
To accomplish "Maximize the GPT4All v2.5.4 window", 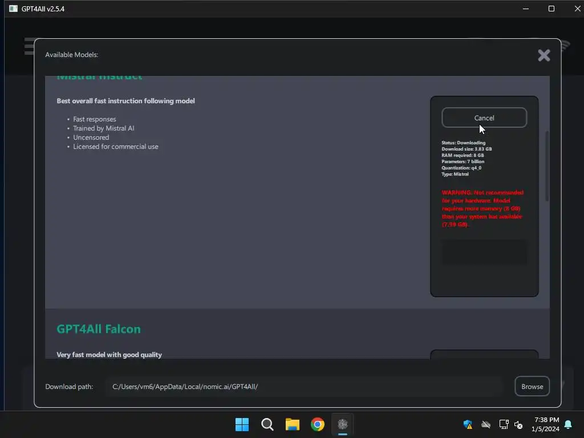I will pos(551,9).
